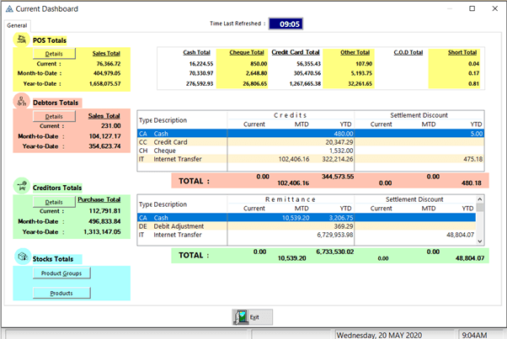507x339 pixels.
Task: Select the CC Credit Card row
Action: pyautogui.click(x=311, y=142)
